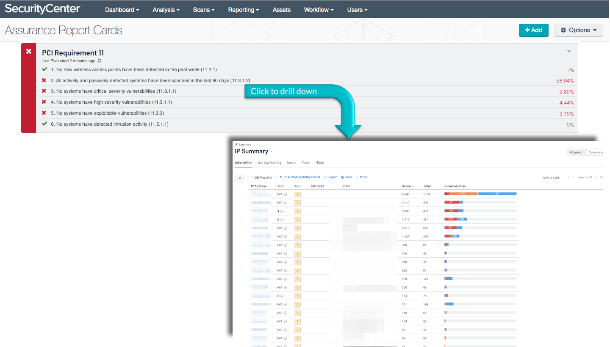Click AES badge in the 1,237 score row
This screenshot has width=610, height=347.
click(297, 237)
